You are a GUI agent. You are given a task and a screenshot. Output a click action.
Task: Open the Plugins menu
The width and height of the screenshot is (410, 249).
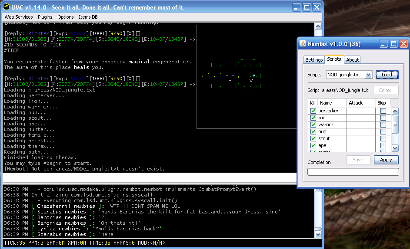pos(45,17)
